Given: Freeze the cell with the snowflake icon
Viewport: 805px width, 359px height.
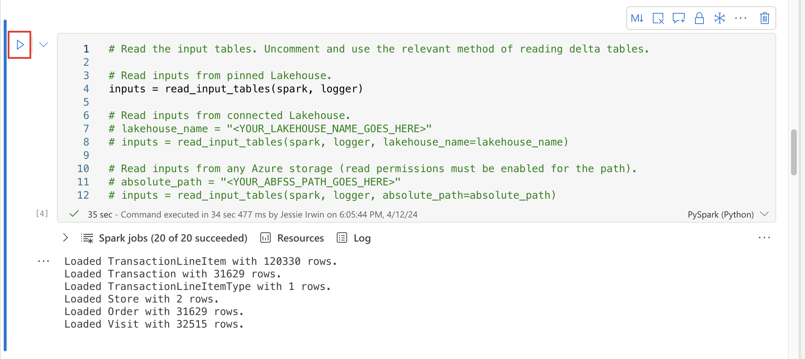Looking at the screenshot, I should pos(720,18).
